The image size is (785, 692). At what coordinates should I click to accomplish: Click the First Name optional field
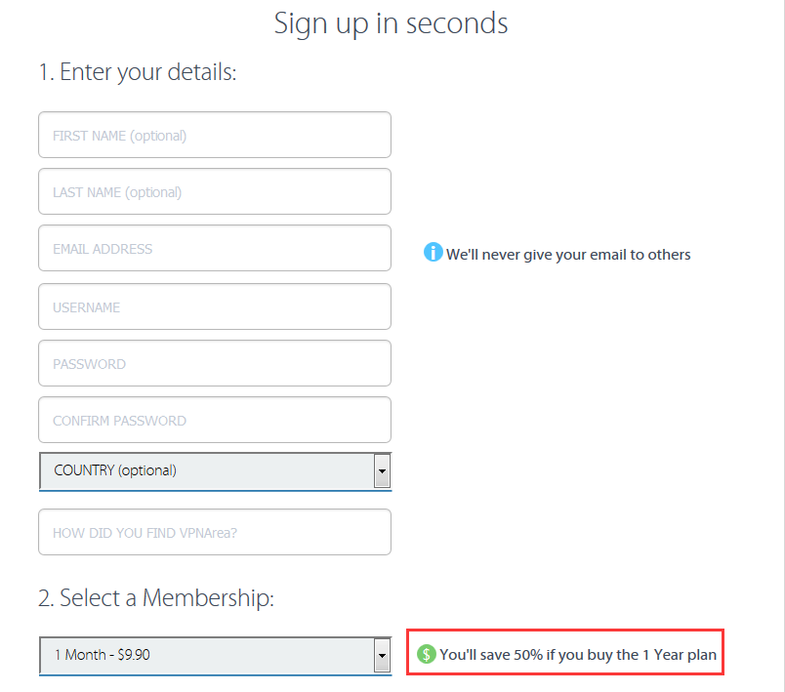coord(215,135)
